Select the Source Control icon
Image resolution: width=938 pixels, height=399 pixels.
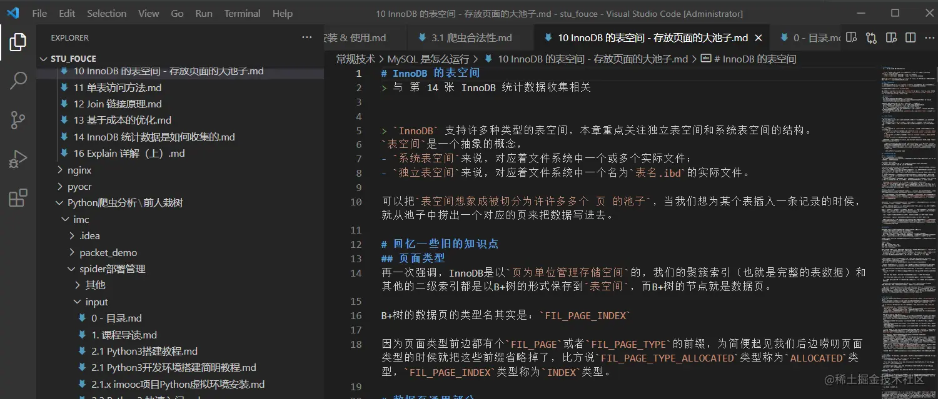click(18, 120)
